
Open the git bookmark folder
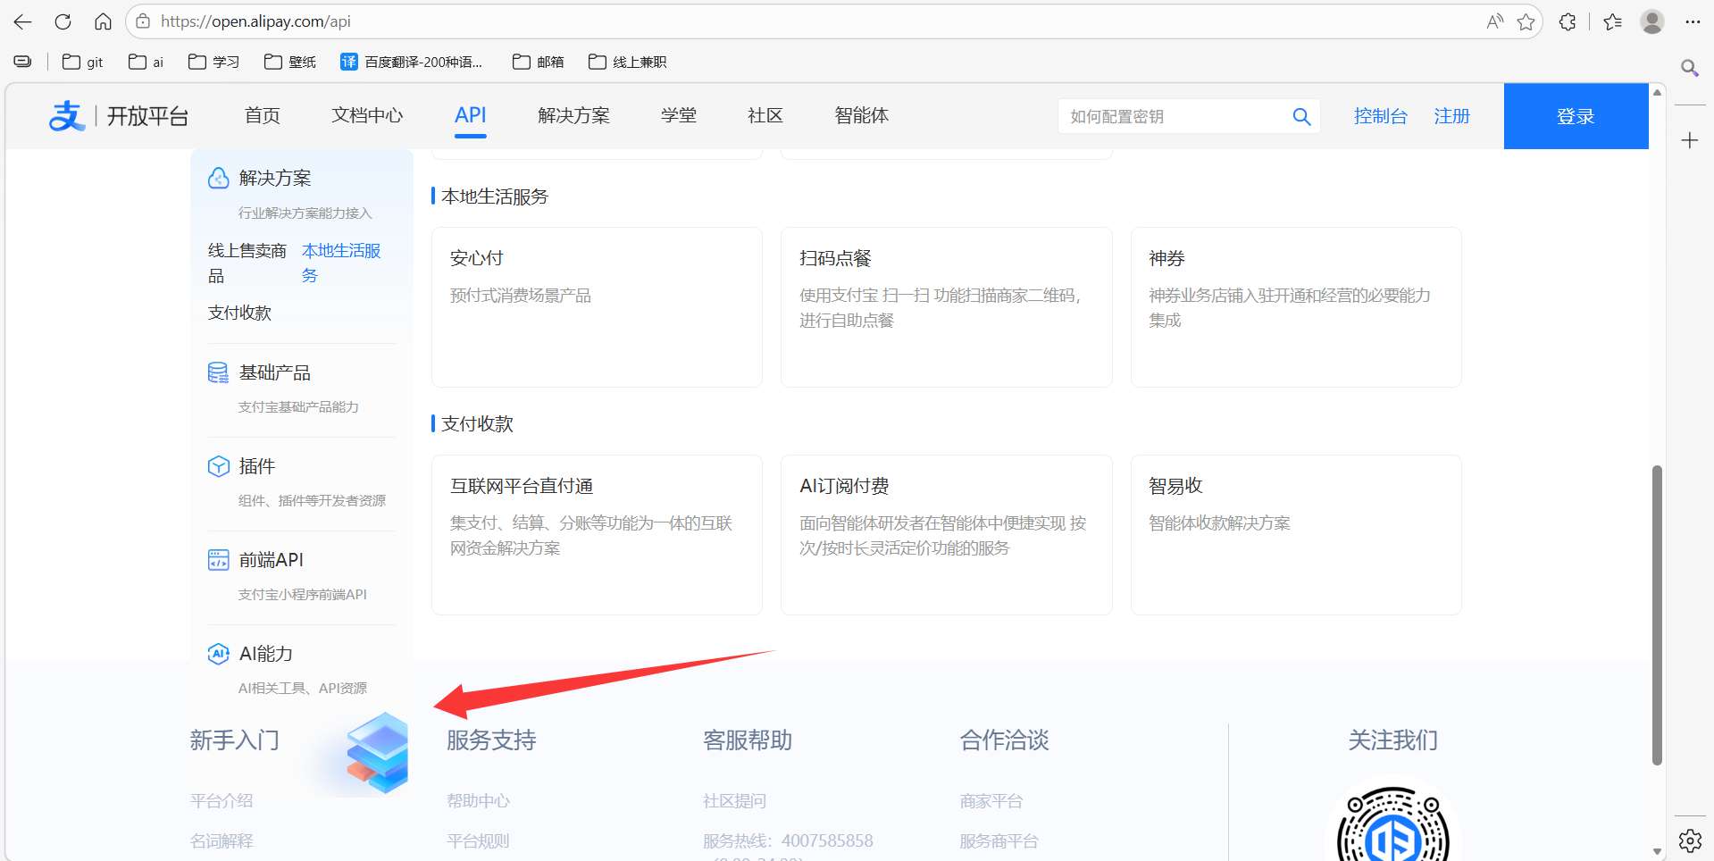click(82, 62)
